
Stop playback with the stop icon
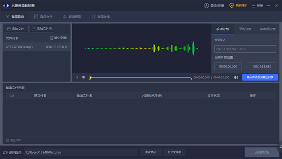(x=83, y=77)
